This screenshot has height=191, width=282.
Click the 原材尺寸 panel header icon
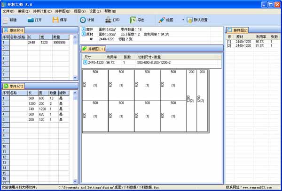pyautogui.click(x=6, y=30)
